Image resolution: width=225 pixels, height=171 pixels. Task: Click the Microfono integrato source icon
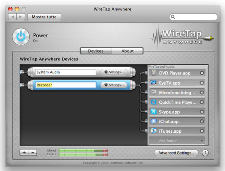point(153,92)
